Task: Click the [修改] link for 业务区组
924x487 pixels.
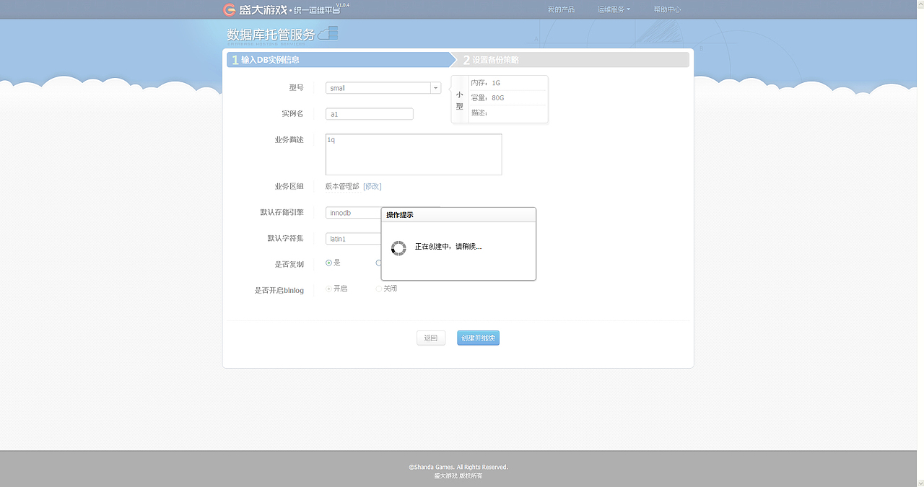Action: [372, 186]
